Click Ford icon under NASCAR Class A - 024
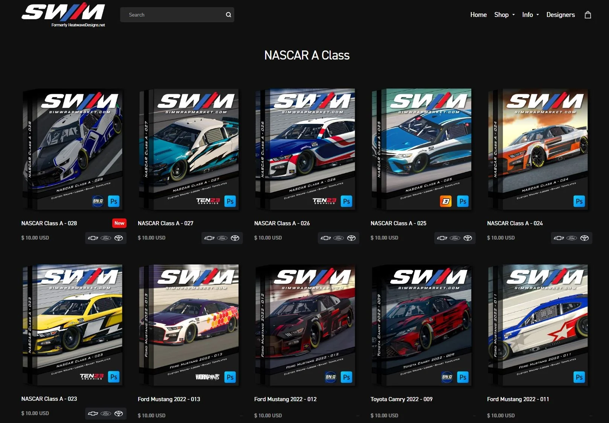This screenshot has height=423, width=609. [572, 238]
